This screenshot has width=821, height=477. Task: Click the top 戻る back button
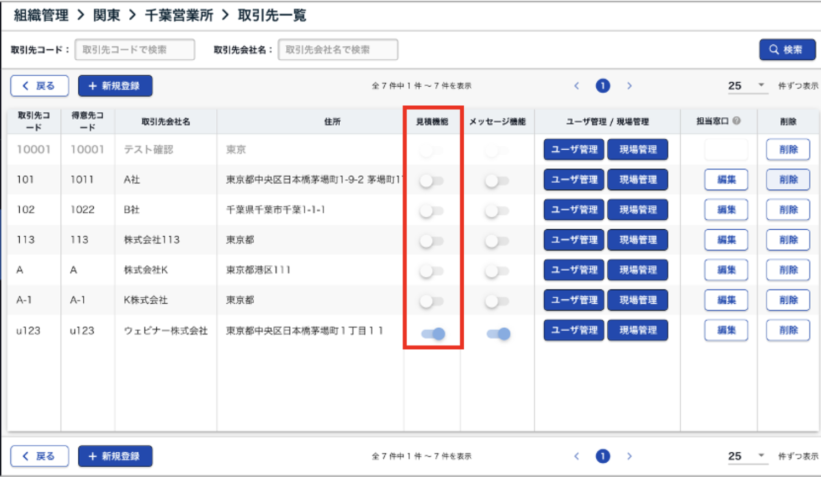[x=39, y=86]
